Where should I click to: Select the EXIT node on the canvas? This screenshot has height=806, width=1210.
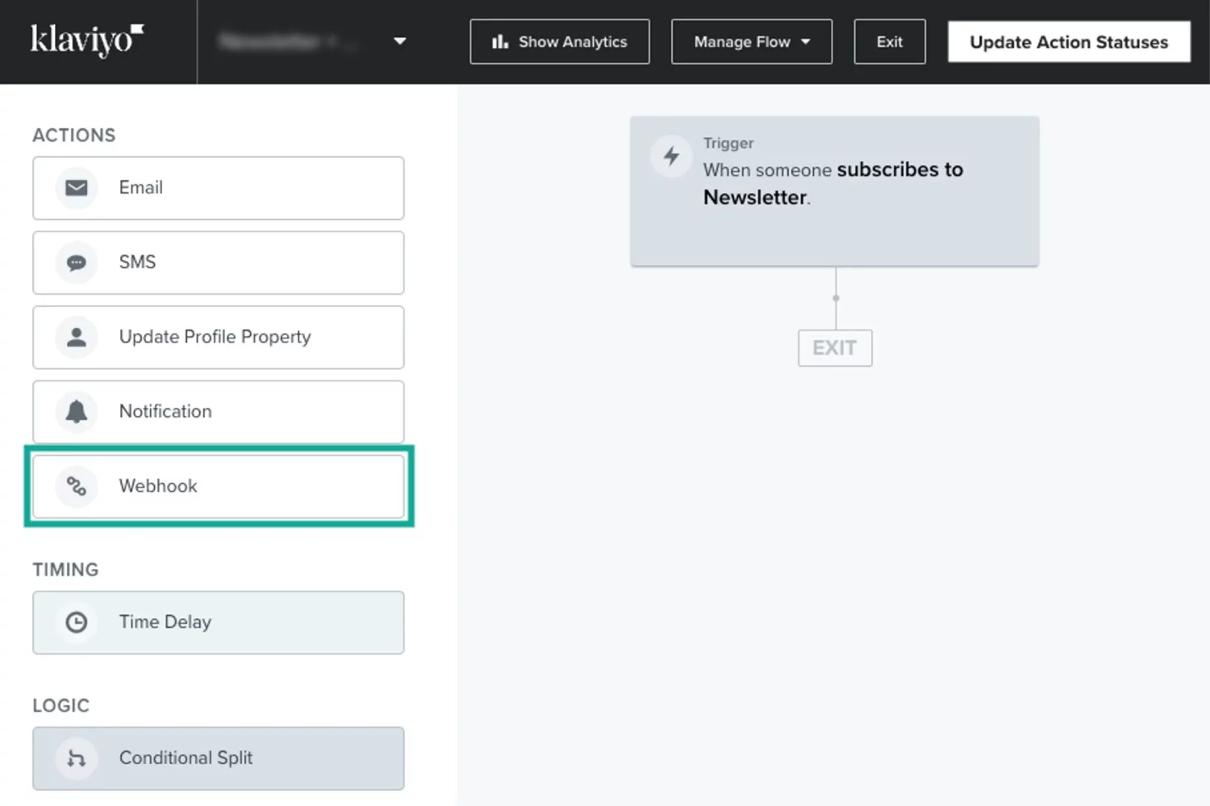[x=835, y=347]
